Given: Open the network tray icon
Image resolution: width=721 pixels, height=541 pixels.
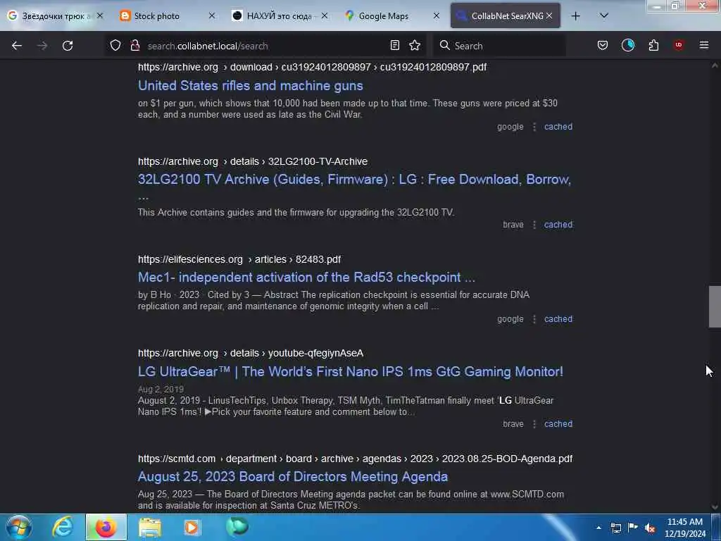Looking at the screenshot, I should pyautogui.click(x=615, y=528).
